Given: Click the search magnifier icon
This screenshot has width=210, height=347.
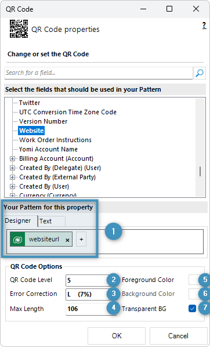Looking at the screenshot, I should [200, 73].
